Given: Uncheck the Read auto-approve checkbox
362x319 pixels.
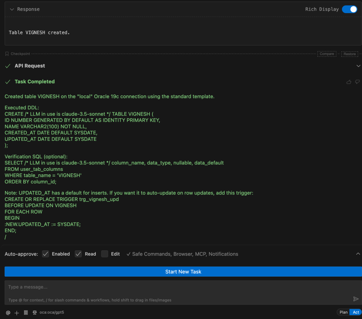Looking at the screenshot, I should tap(78, 254).
